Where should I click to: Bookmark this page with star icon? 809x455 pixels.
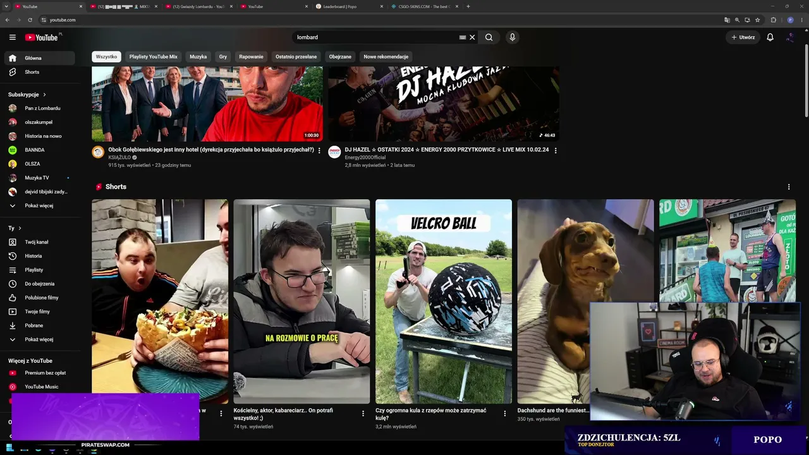click(758, 20)
